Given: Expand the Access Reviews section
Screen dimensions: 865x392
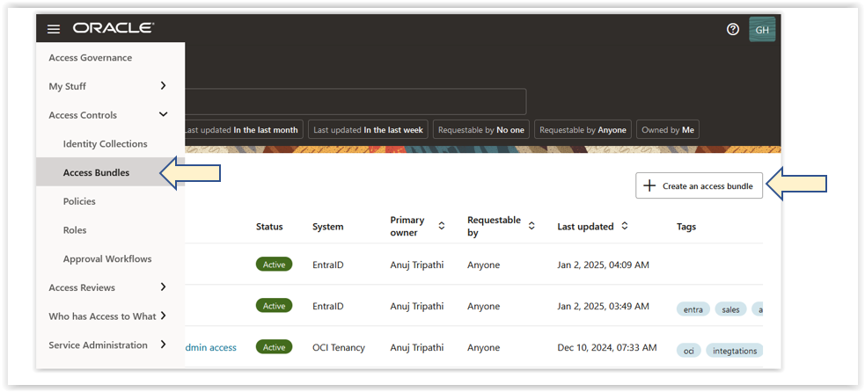Looking at the screenshot, I should pos(163,287).
